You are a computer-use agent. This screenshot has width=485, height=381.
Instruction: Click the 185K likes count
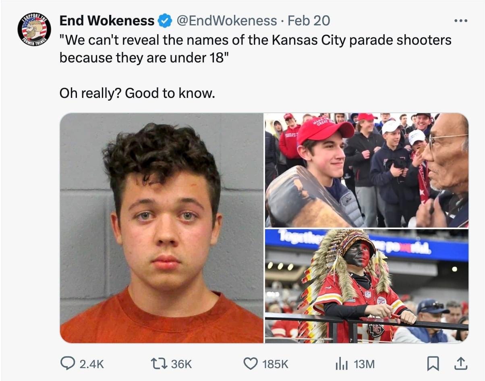click(276, 364)
